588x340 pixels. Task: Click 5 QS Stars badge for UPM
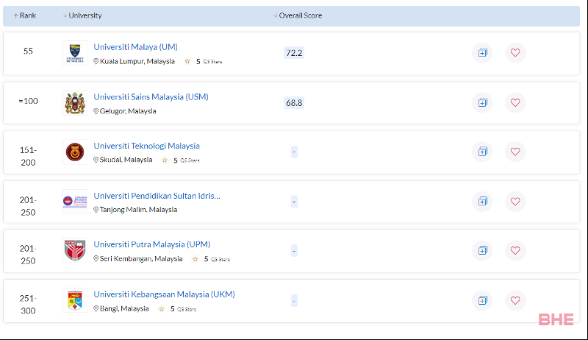(211, 259)
